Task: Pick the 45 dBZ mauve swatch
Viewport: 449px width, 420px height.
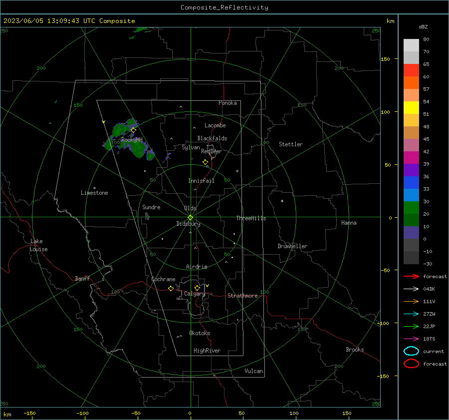Action: pos(411,145)
